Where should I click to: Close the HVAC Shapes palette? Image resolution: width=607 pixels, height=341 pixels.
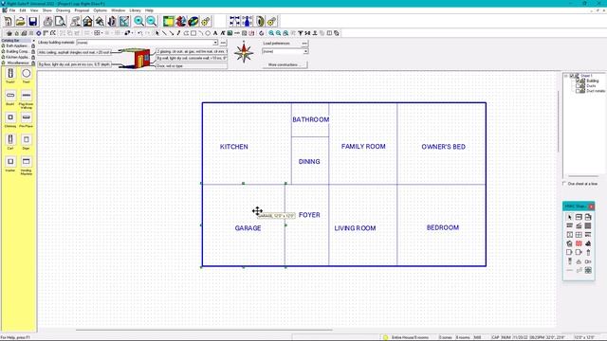[591, 206]
